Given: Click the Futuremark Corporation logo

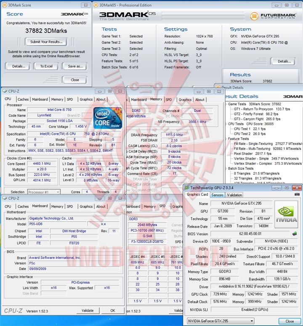Looking at the screenshot, I should [273, 16].
